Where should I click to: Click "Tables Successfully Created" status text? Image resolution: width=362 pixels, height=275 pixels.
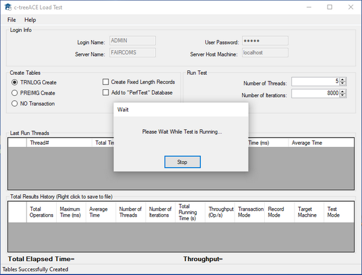(x=36, y=269)
